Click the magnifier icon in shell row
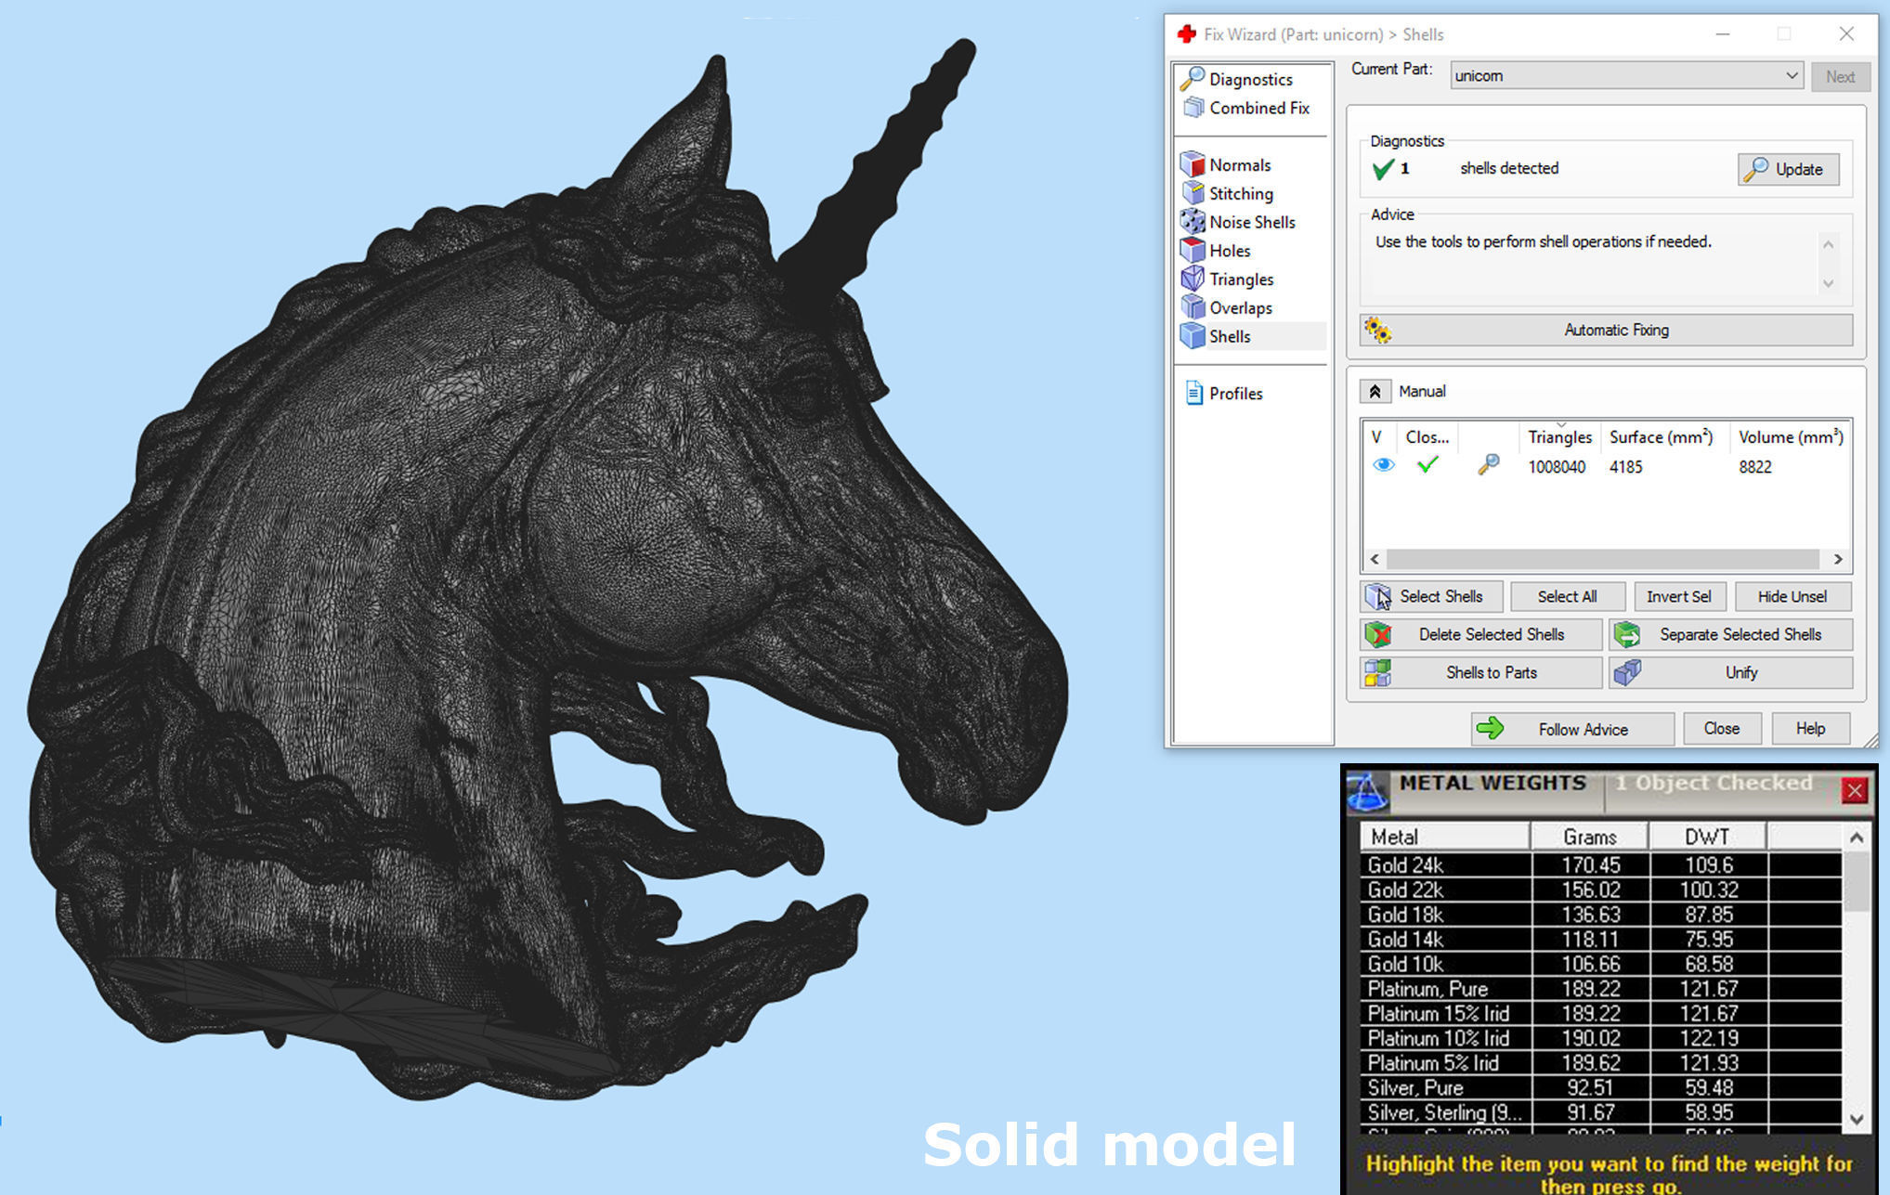The image size is (1890, 1195). point(1488,465)
